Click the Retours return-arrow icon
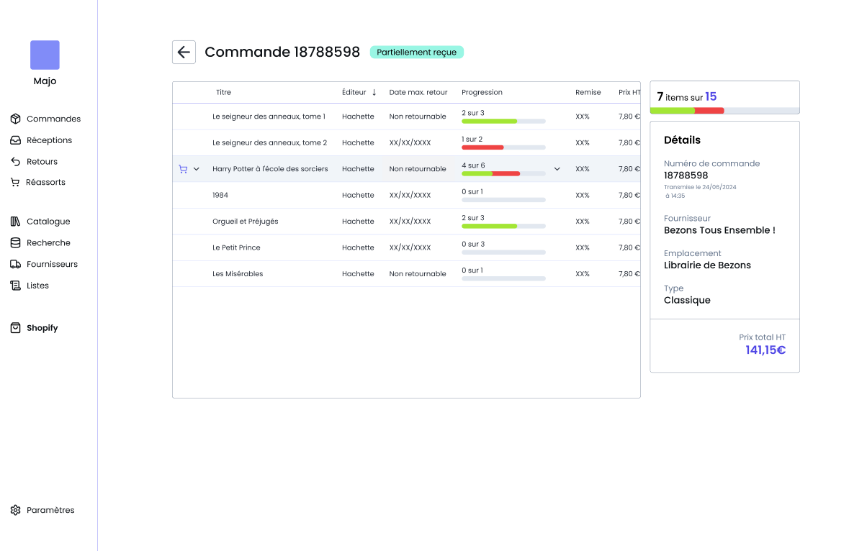The image size is (867, 551). tap(15, 162)
